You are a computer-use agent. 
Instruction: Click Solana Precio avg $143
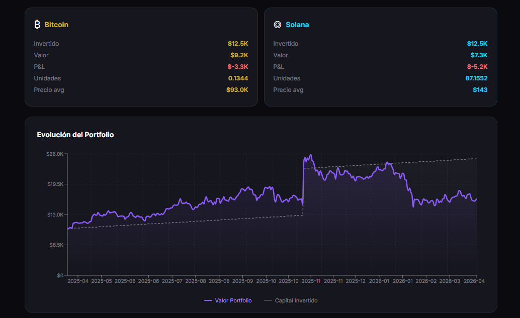pyautogui.click(x=480, y=90)
